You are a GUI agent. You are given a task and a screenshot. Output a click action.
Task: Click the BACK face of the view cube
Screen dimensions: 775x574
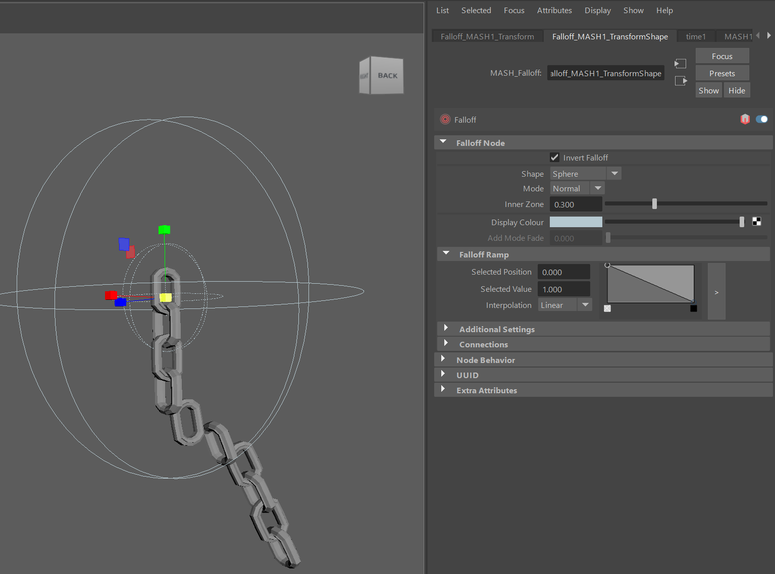click(387, 76)
